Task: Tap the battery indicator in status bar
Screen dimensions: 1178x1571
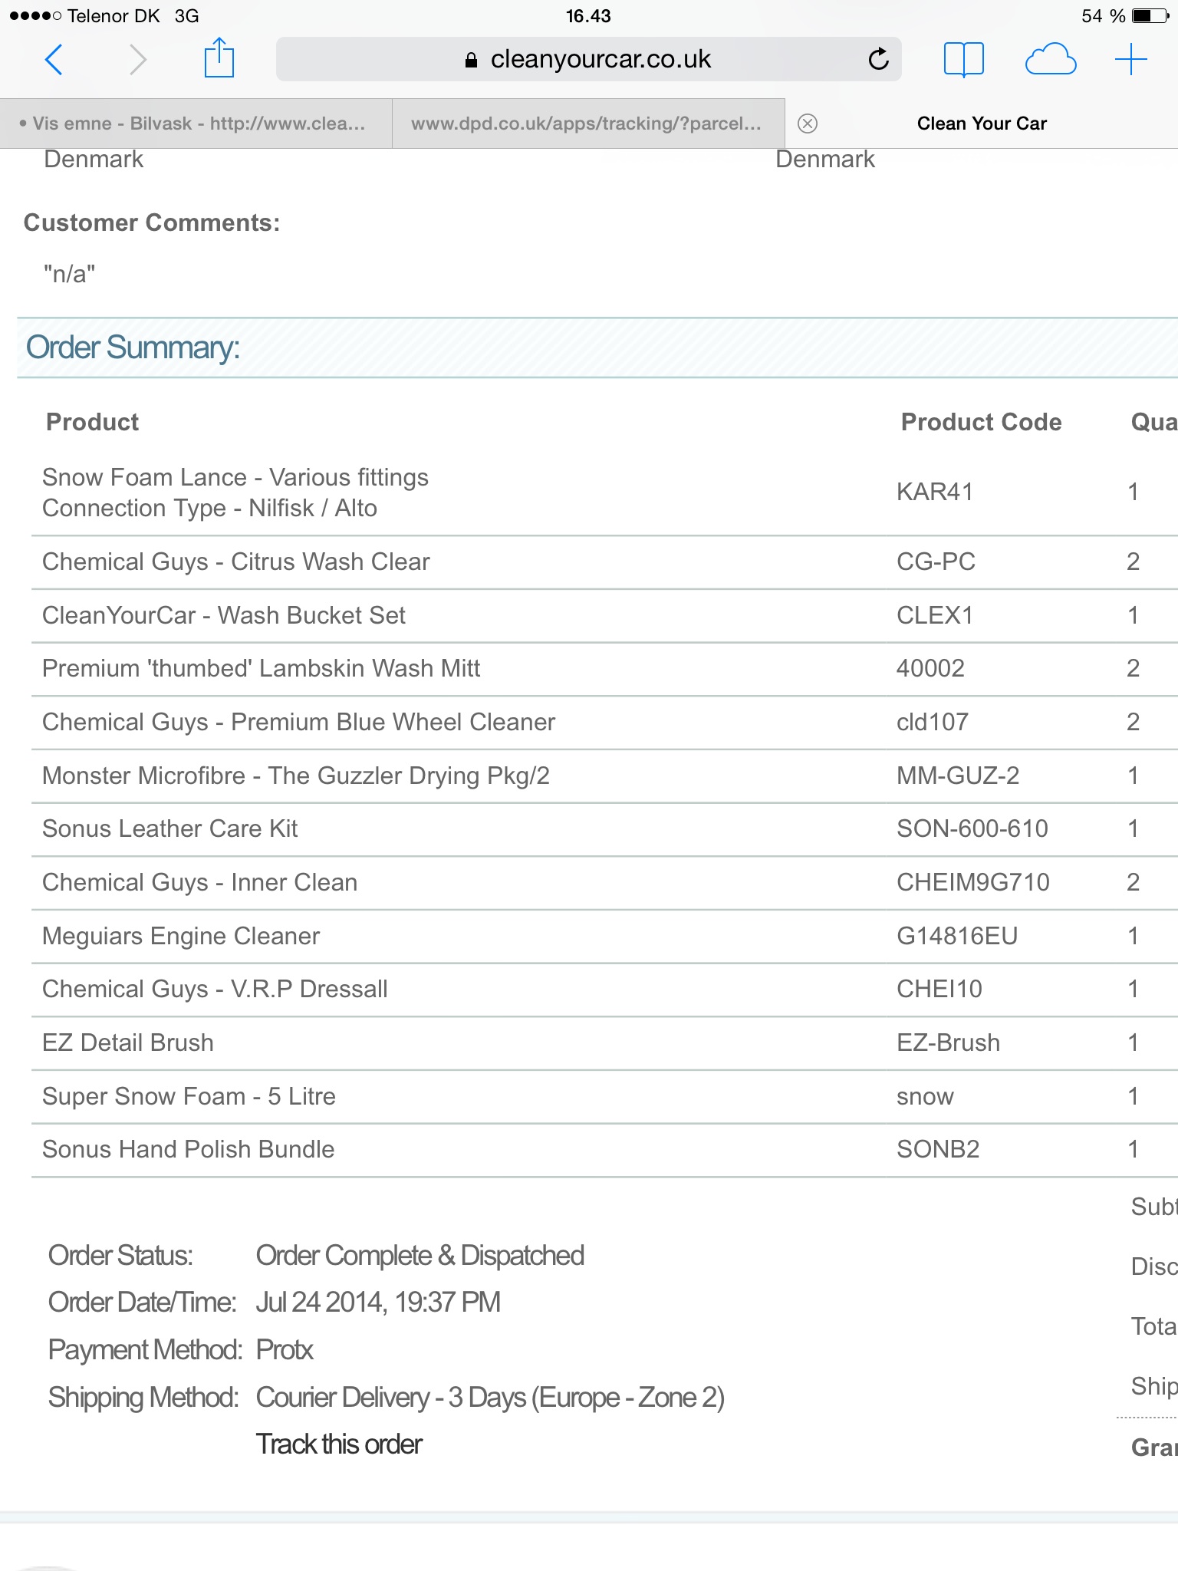Action: 1150,15
